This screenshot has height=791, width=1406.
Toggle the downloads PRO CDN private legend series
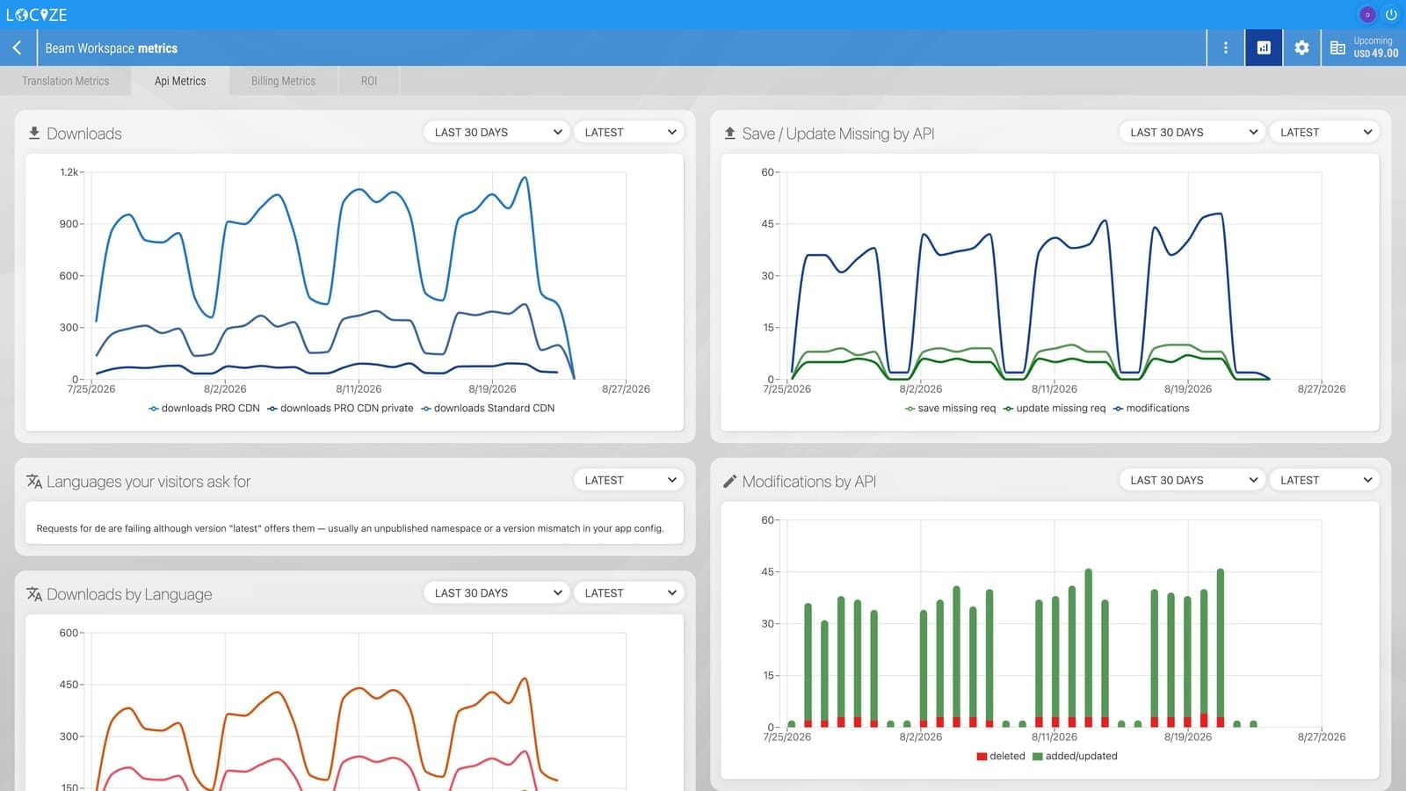tap(341, 409)
